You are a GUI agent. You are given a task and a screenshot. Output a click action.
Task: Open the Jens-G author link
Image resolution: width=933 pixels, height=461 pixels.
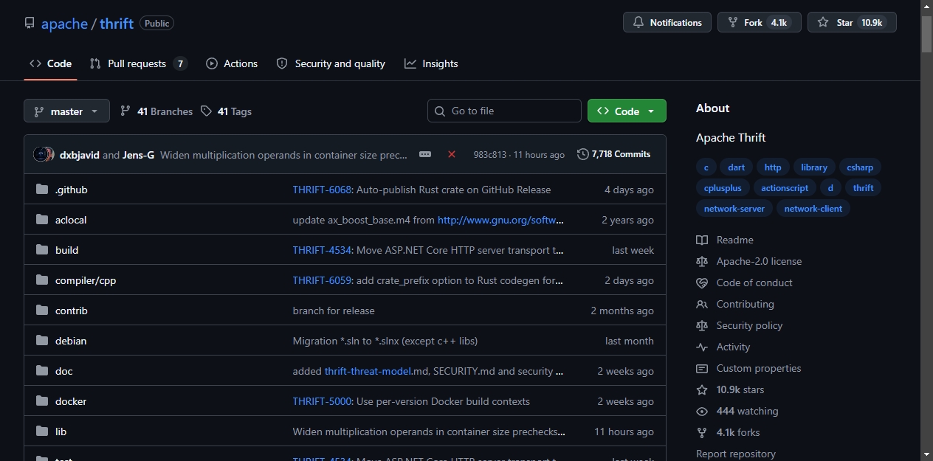point(138,155)
